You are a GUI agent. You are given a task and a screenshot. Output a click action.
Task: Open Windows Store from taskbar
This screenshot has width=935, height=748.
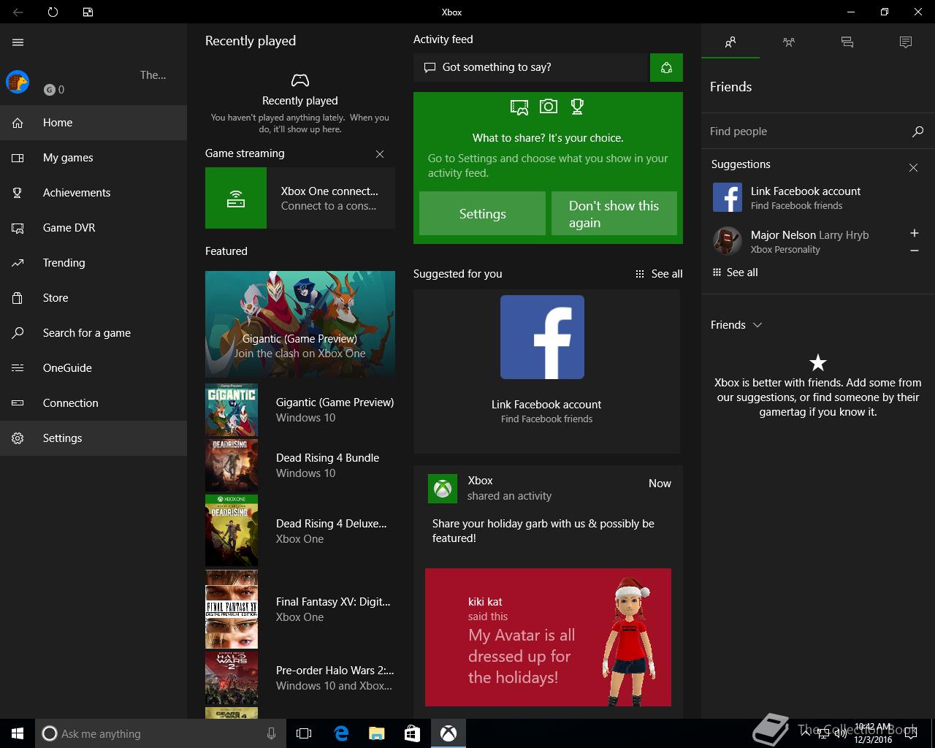pos(412,733)
